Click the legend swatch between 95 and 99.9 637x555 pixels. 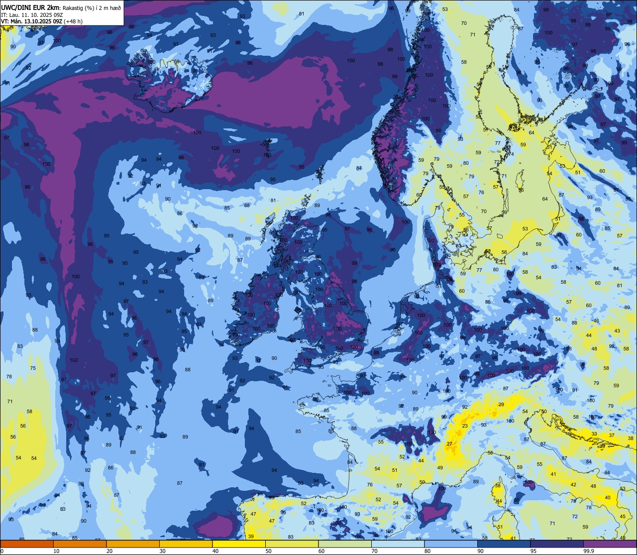tap(557, 544)
